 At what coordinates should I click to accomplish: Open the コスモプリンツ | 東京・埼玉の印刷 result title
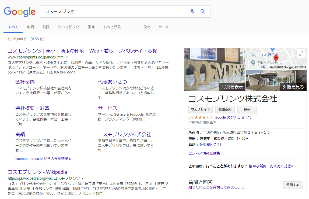pyautogui.click(x=83, y=51)
